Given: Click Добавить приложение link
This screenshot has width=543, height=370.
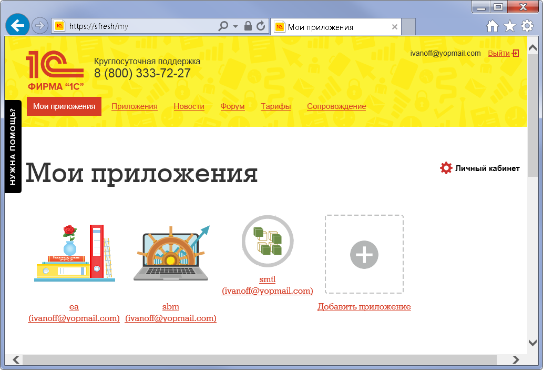Looking at the screenshot, I should pos(364,307).
